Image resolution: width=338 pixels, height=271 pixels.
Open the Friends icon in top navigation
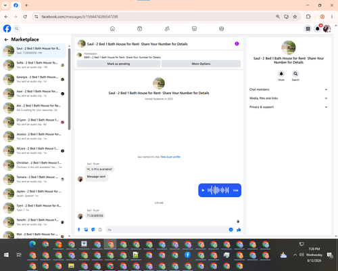coord(167,28)
